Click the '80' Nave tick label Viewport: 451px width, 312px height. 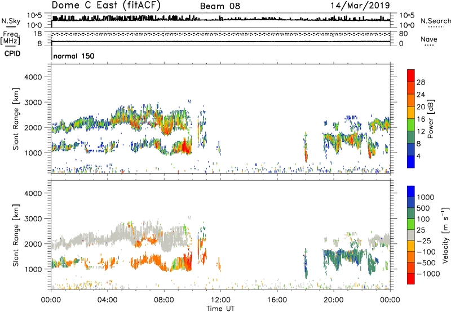pyautogui.click(x=403, y=34)
